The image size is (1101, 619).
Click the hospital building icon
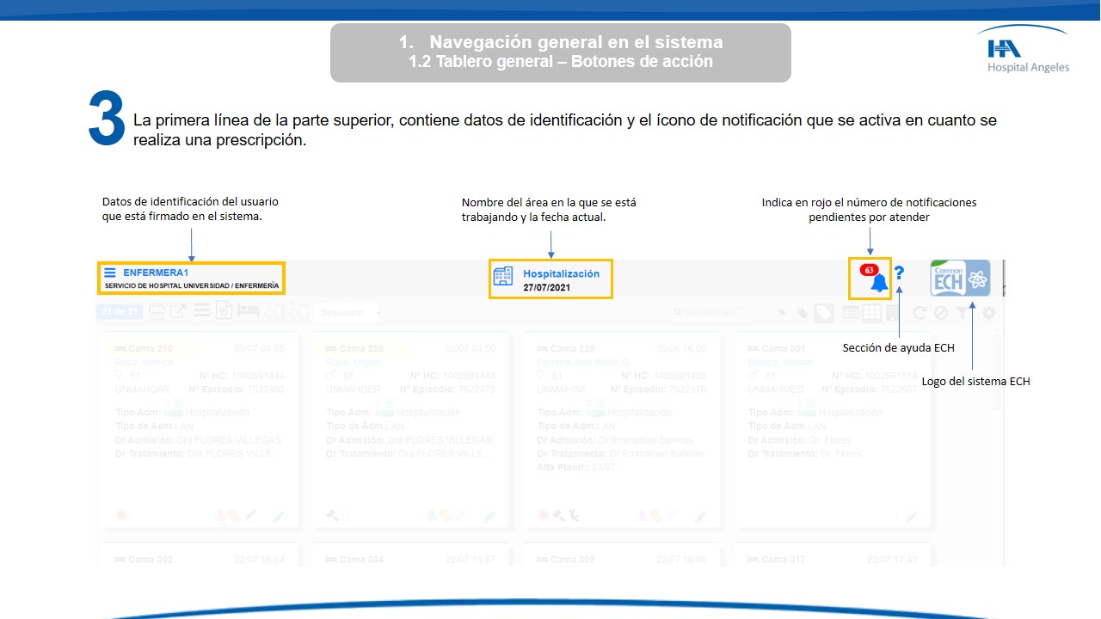[503, 277]
